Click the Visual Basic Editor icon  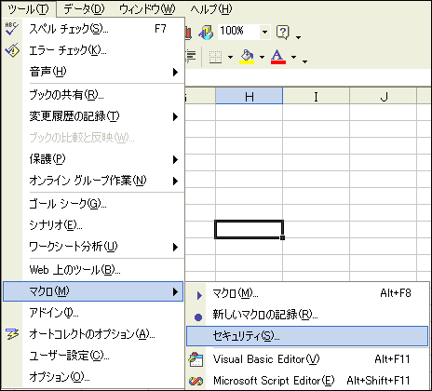pos(196,359)
